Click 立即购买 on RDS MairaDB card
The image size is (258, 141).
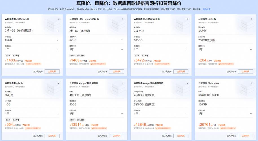click(x=181, y=72)
